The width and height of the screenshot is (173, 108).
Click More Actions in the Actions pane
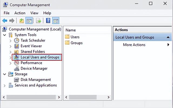tap(134, 45)
